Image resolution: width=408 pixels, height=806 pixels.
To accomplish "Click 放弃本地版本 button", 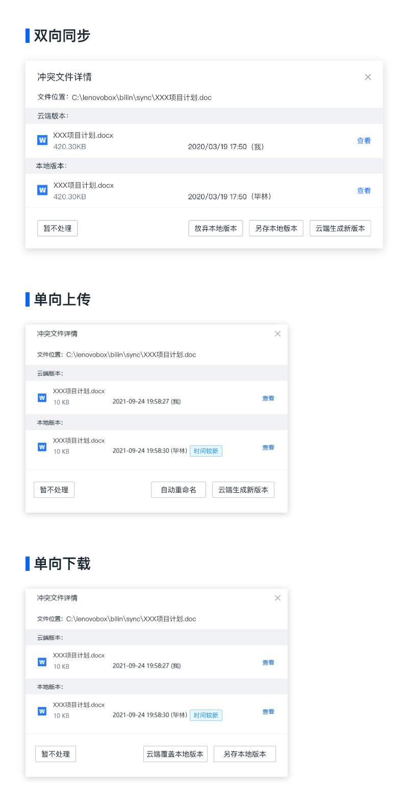I will point(216,229).
